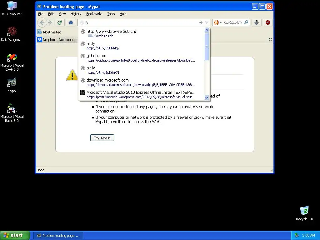Click the system tray network icon
320x240 pixels.
pos(297,235)
